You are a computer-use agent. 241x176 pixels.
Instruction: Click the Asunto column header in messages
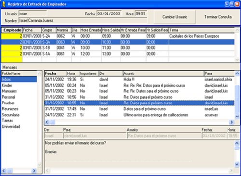coord(163,73)
